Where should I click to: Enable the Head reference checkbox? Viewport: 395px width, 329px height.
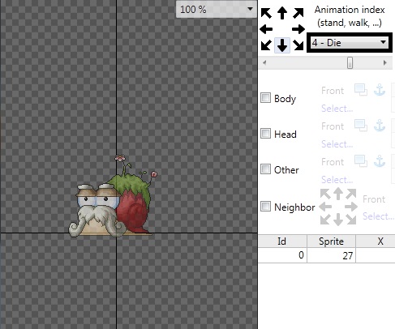point(265,133)
